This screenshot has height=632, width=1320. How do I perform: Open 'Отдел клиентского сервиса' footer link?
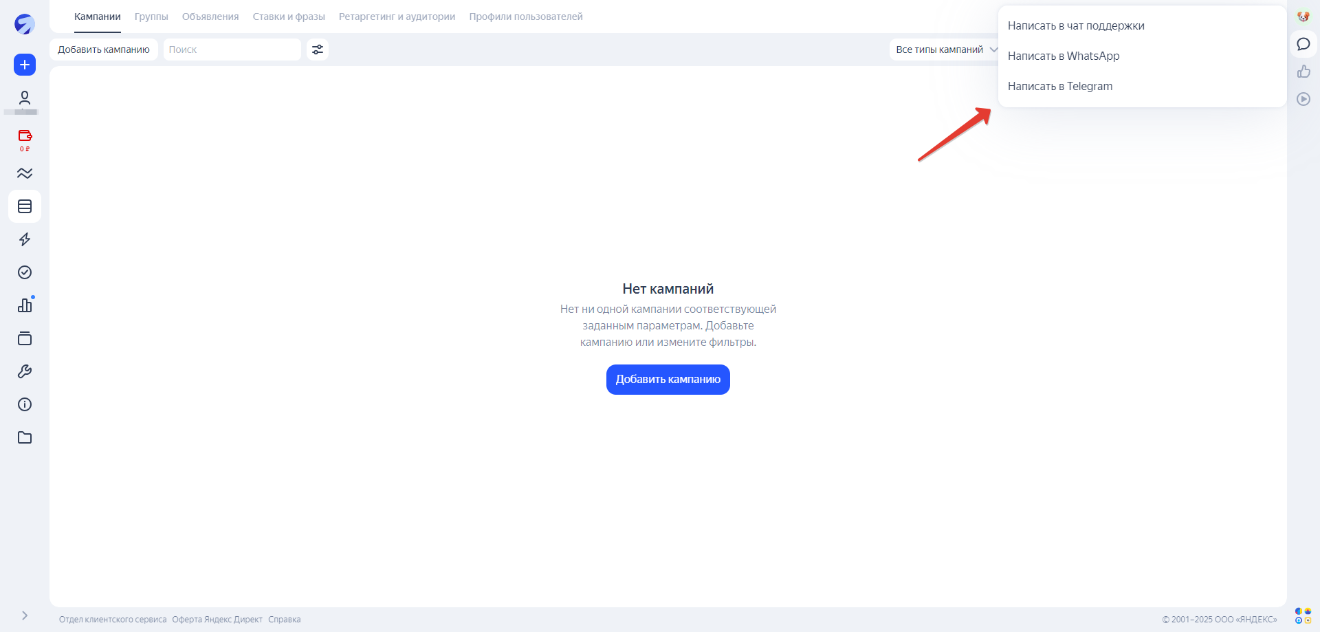[113, 620]
